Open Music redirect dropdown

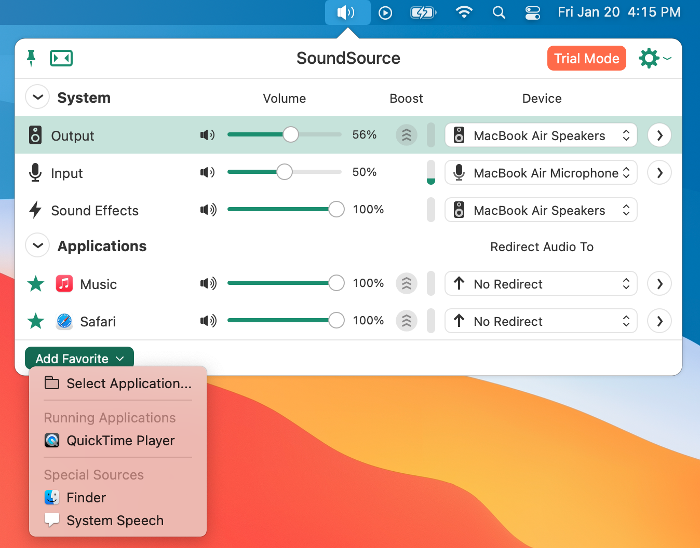pyautogui.click(x=541, y=284)
